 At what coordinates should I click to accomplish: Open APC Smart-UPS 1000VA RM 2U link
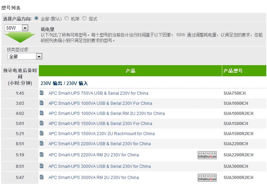point(107,113)
